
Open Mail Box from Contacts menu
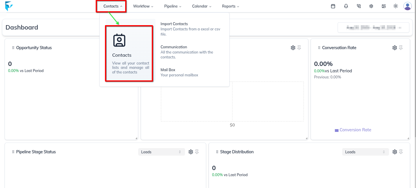pos(168,70)
